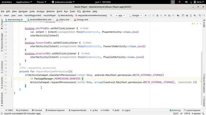Viewport: 206px width, 115px height.
Task: Click the warning indicator in editor corner
Action: pyautogui.click(x=193, y=24)
